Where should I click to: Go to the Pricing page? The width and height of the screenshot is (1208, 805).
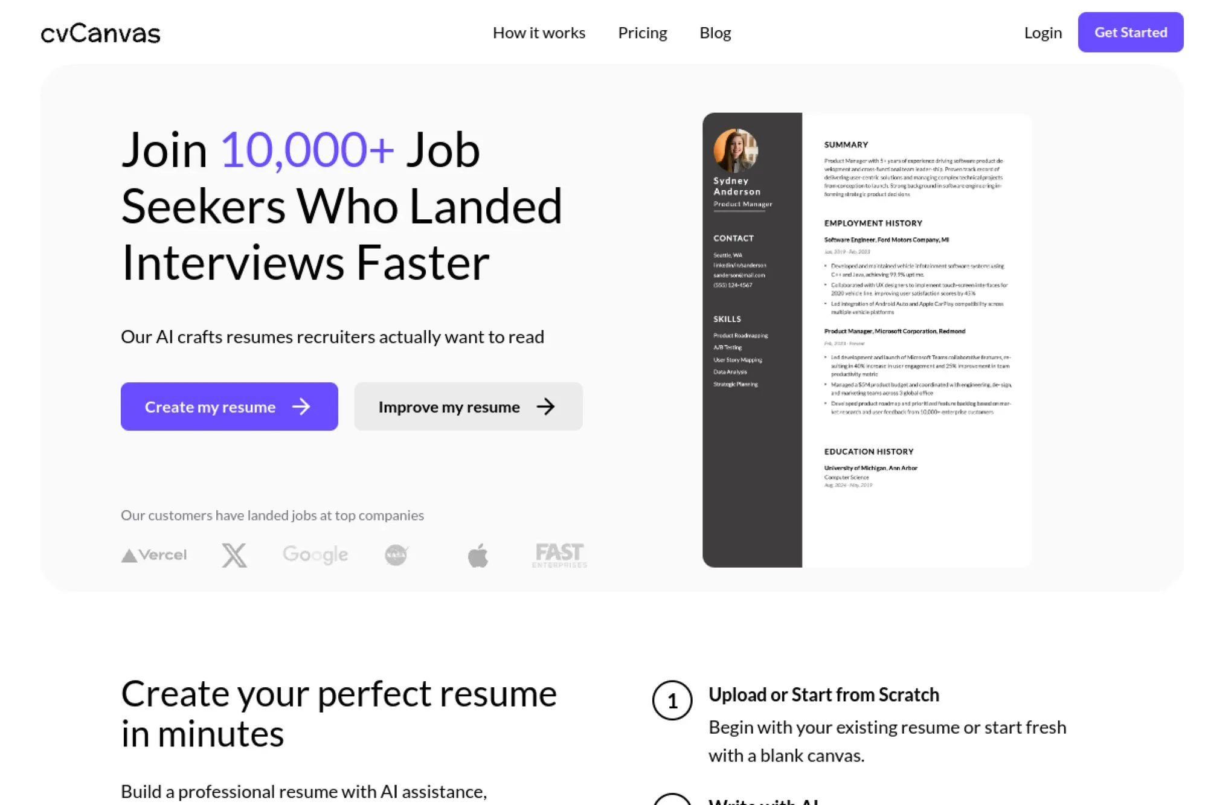point(642,33)
